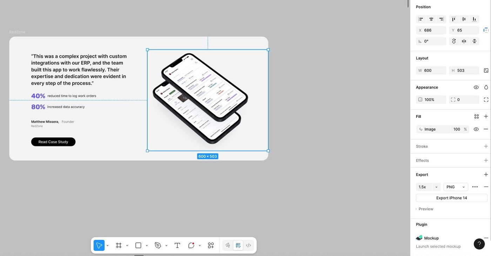Align selection right
The image size is (491, 256).
(x=442, y=19)
